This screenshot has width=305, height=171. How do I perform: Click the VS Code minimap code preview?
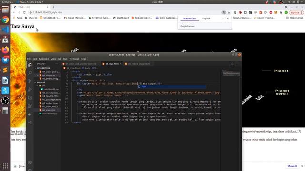point(231,73)
